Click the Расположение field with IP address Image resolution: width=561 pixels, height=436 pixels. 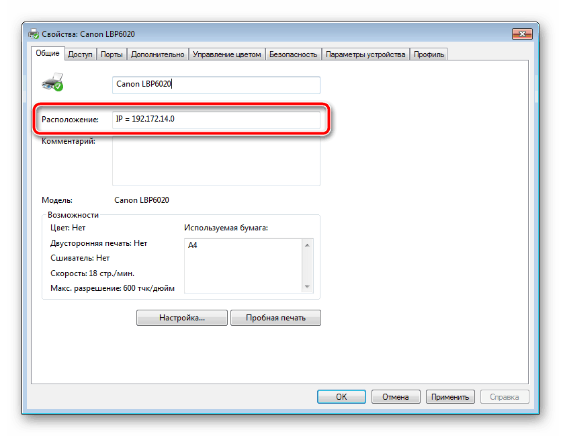(x=216, y=120)
